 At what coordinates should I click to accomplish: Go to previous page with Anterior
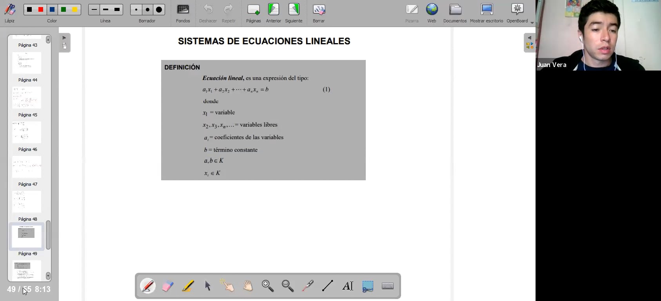pos(273,13)
